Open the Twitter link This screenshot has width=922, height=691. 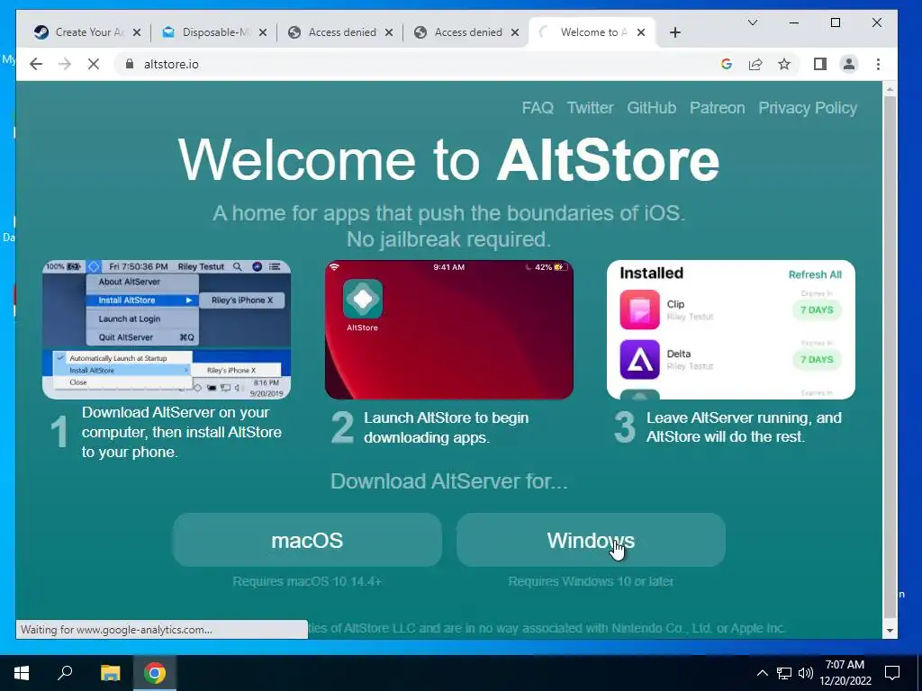[590, 108]
